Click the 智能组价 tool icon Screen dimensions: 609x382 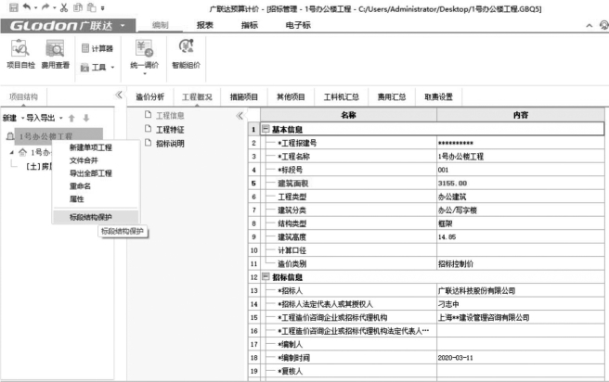(186, 54)
